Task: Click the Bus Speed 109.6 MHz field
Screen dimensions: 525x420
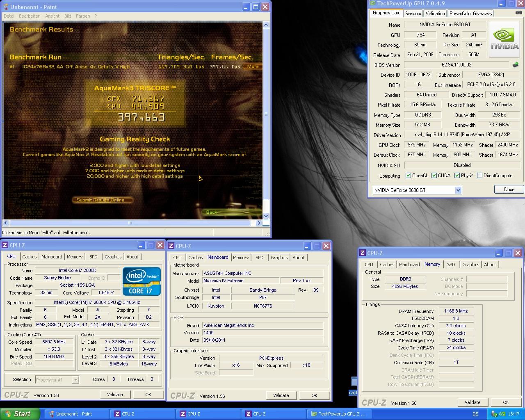Action: tap(54, 357)
